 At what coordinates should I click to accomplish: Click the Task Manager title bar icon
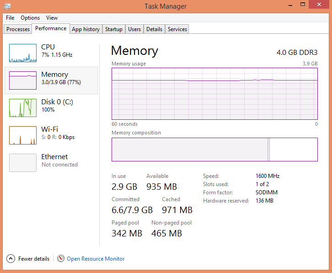(7, 6)
